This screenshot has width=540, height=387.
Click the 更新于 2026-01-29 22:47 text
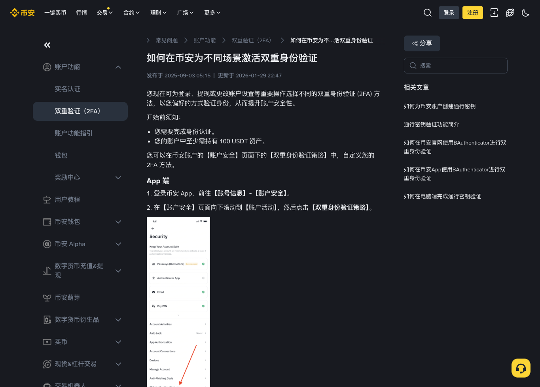click(250, 75)
